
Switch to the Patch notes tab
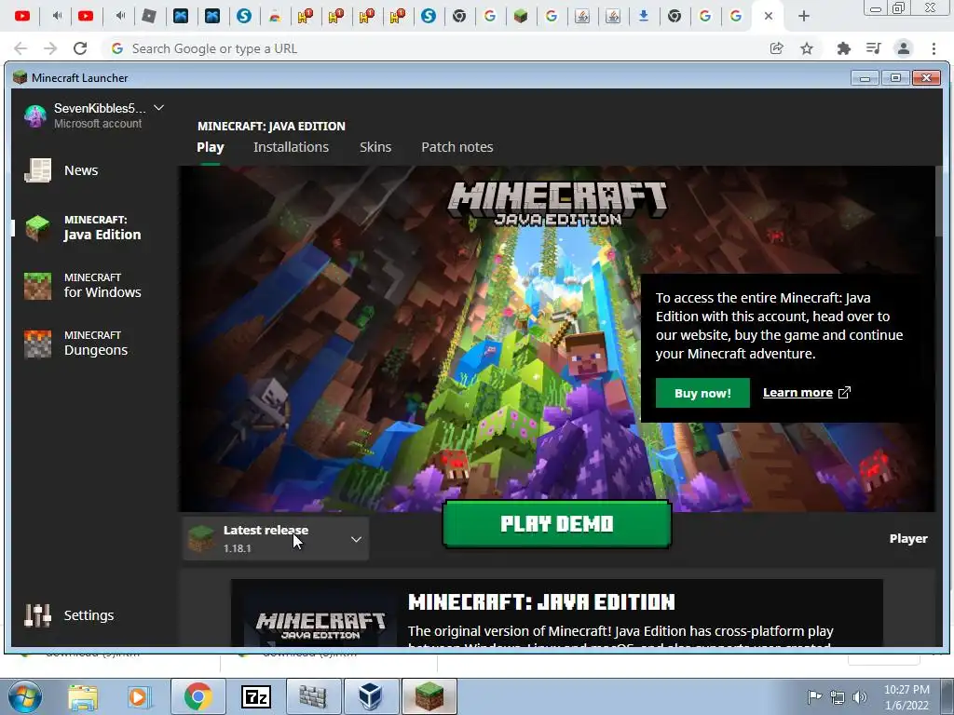(x=457, y=147)
